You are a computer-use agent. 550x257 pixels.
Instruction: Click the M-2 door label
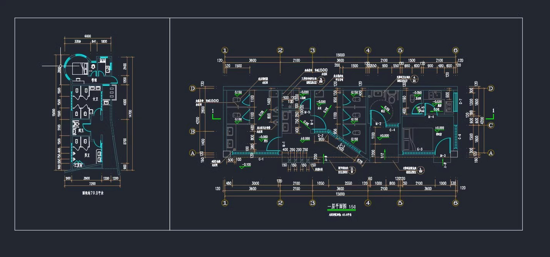click(378, 124)
